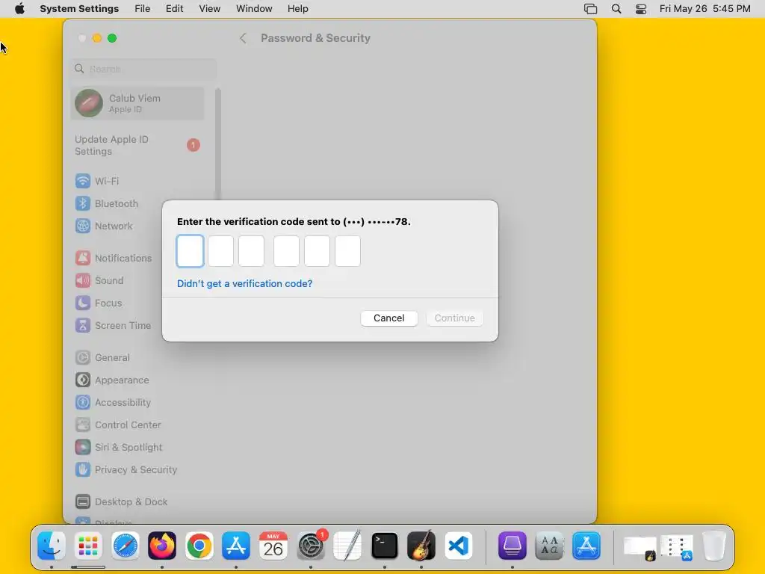Screen dimensions: 765x574
Task: Open Finder from the Dock
Action: (52, 546)
